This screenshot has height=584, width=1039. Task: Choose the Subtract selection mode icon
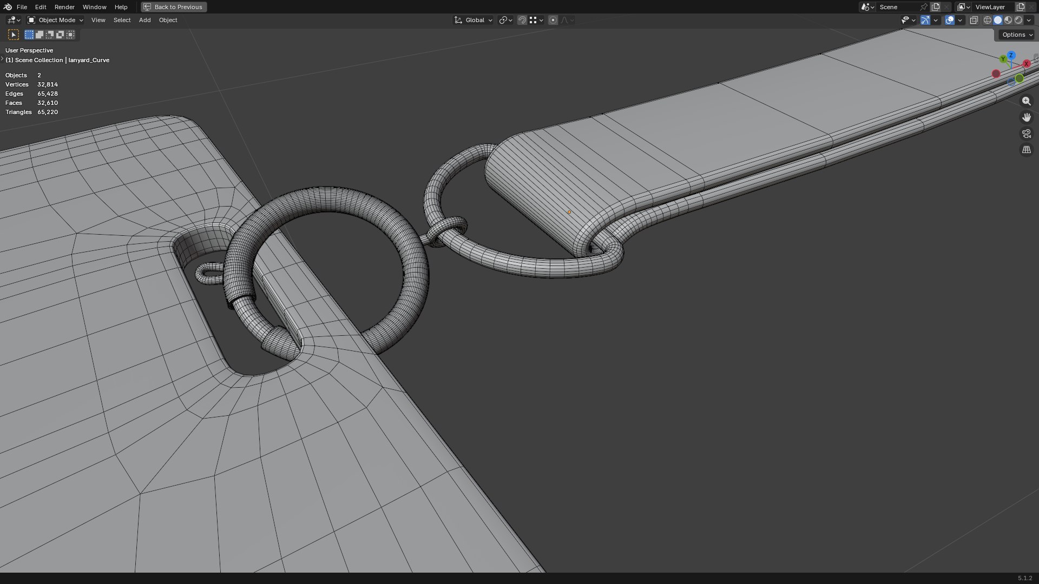(50, 35)
